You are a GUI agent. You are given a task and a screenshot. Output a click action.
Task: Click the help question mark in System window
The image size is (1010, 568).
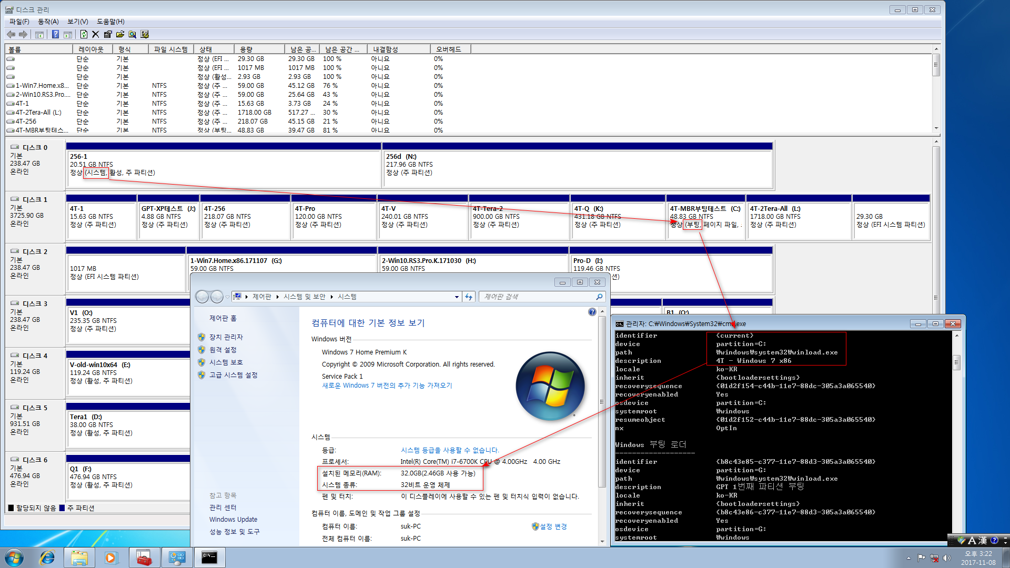pyautogui.click(x=592, y=312)
